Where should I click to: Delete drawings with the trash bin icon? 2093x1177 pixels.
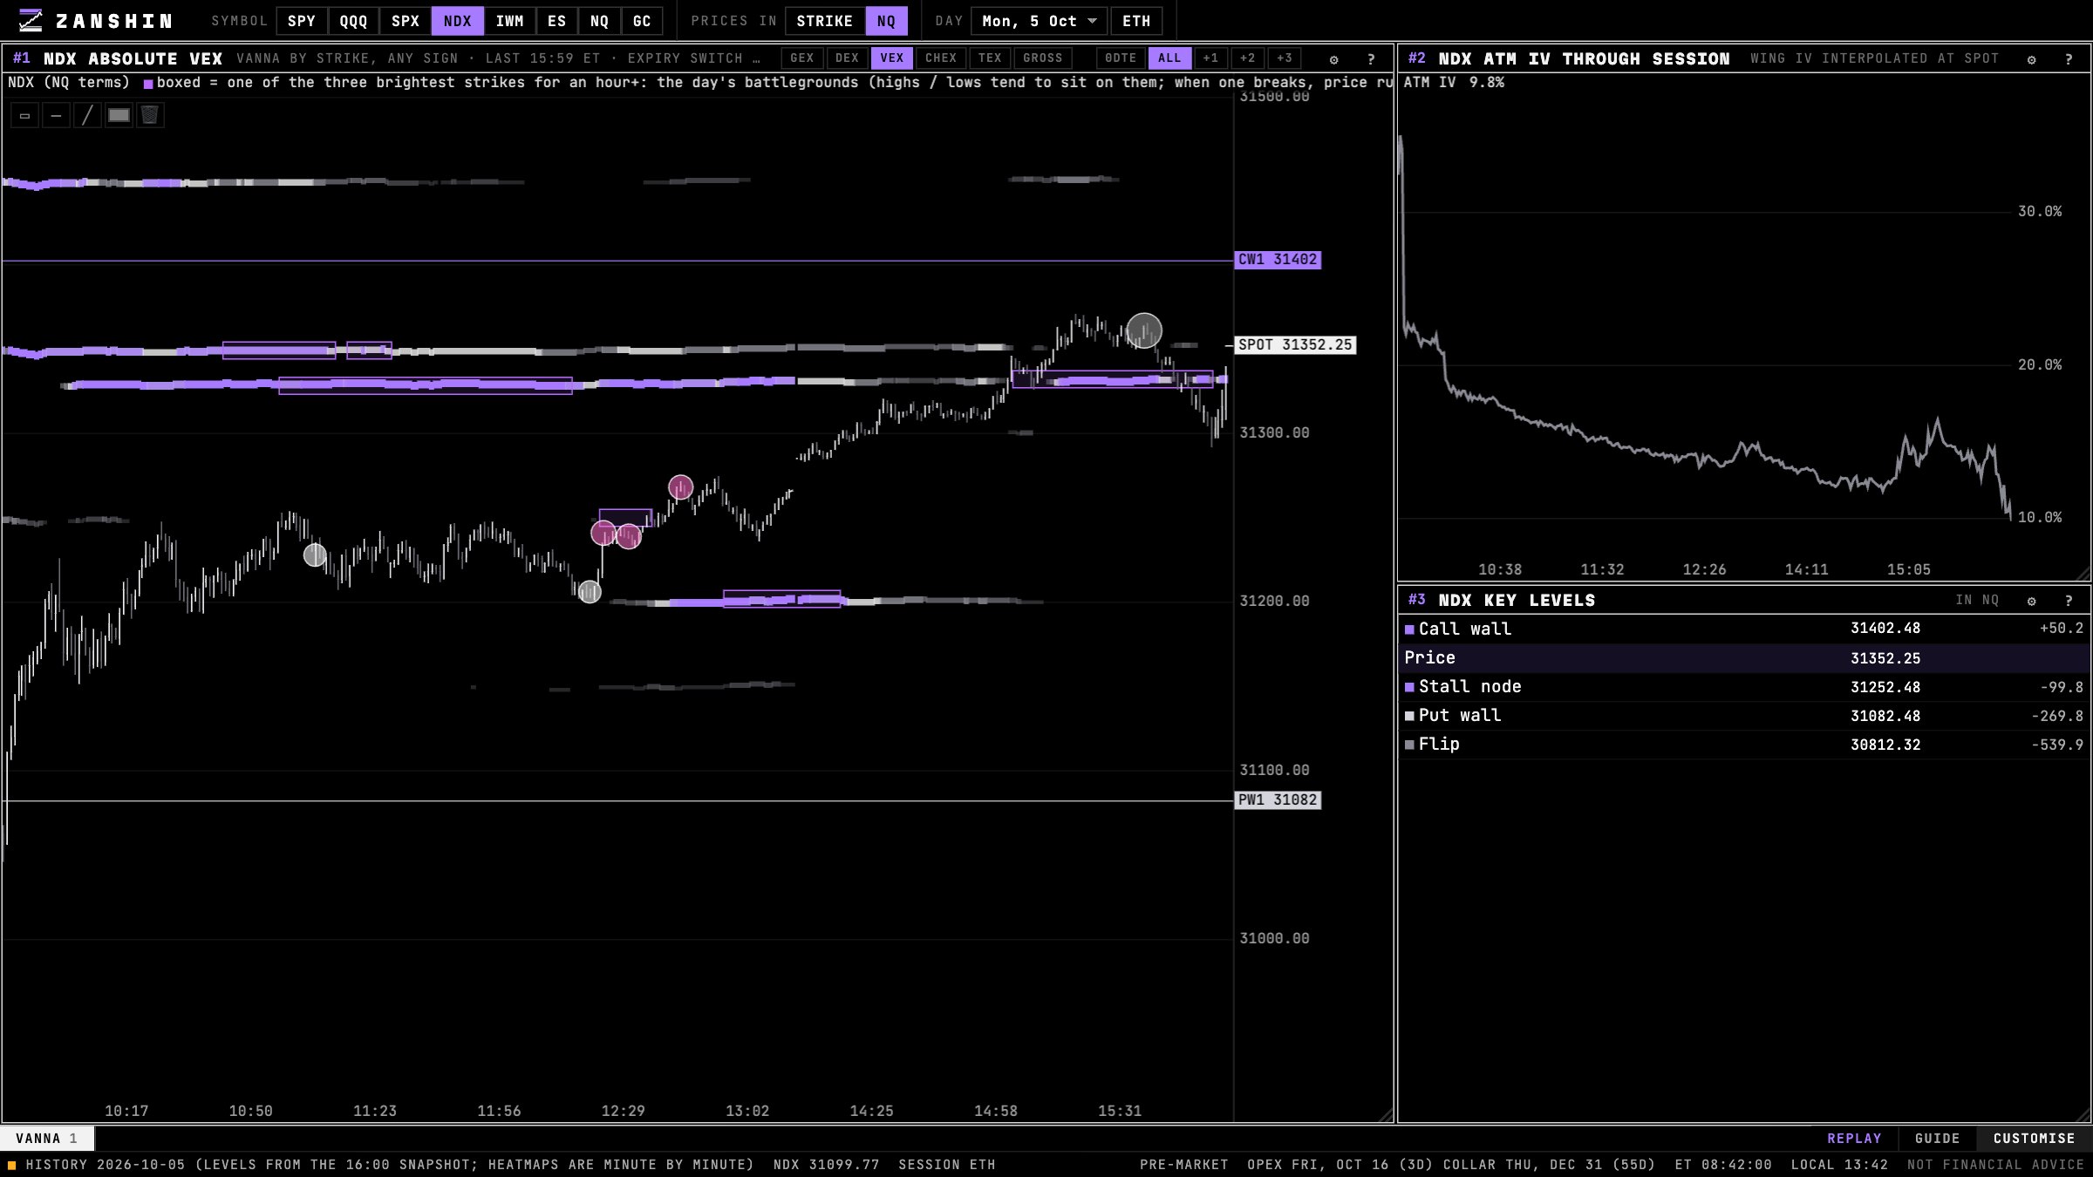pos(150,115)
